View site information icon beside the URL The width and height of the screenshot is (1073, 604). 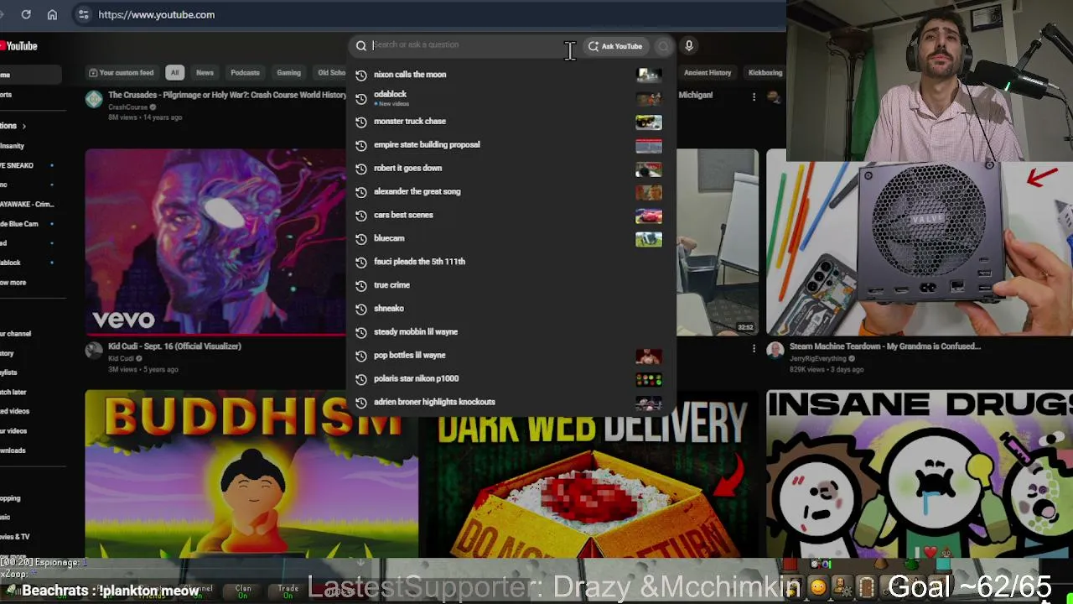tap(83, 14)
